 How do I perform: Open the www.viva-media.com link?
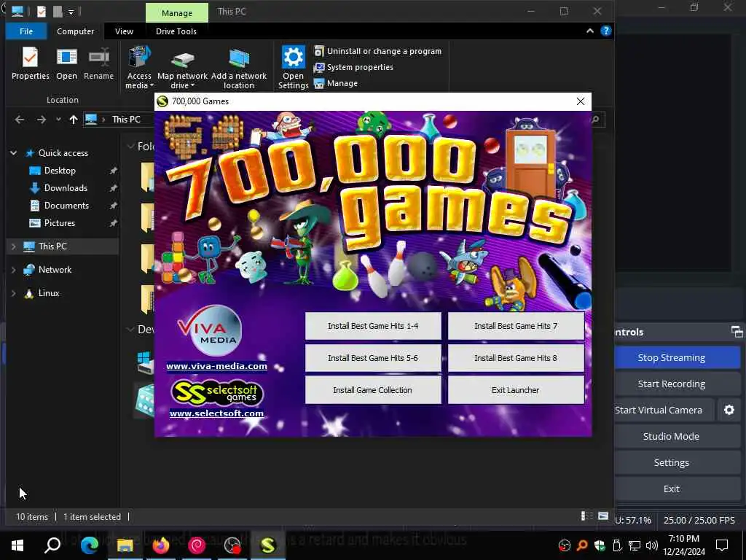coord(216,366)
